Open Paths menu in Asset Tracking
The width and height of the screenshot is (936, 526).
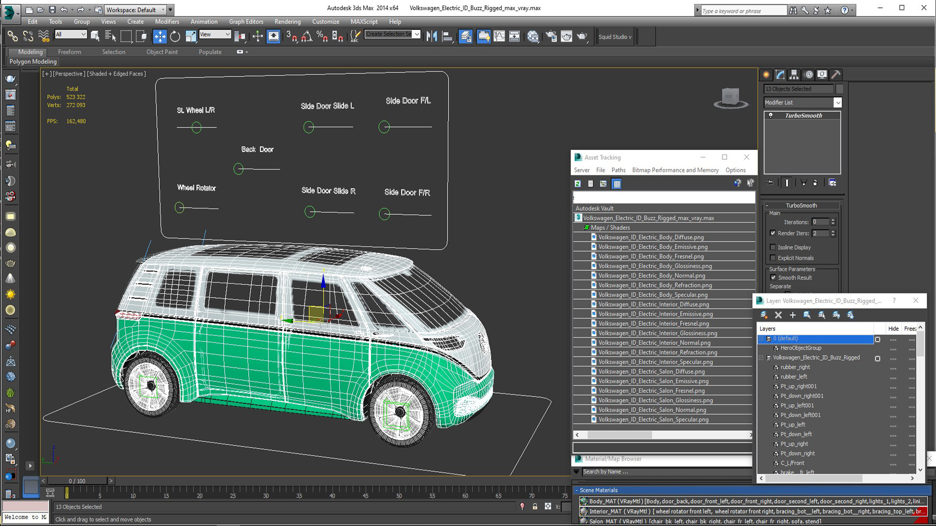[x=618, y=170]
